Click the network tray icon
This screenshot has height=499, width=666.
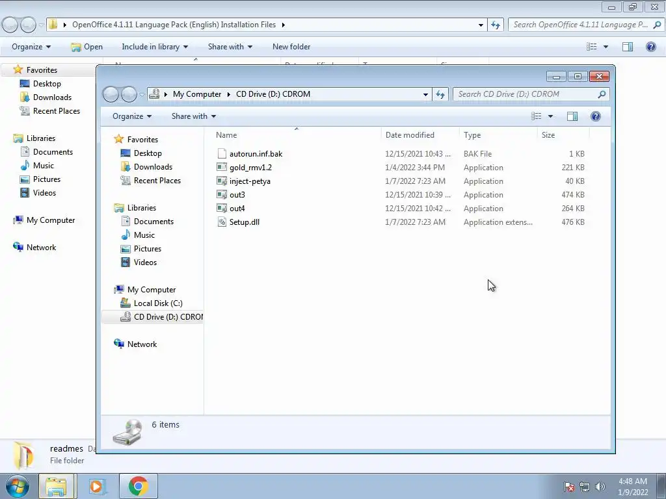pos(585,487)
